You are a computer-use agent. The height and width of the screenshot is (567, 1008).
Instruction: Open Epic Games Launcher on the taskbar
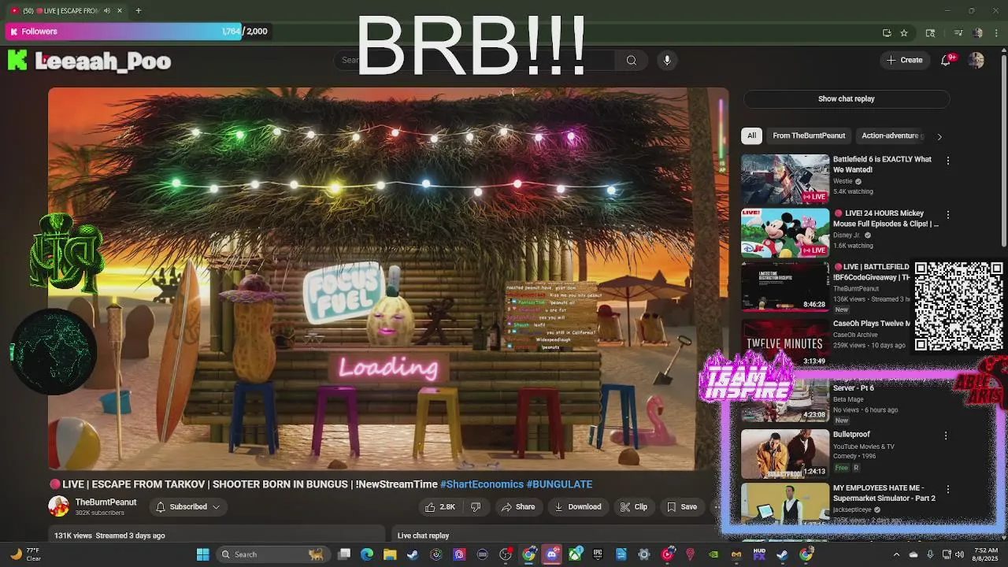(x=598, y=554)
